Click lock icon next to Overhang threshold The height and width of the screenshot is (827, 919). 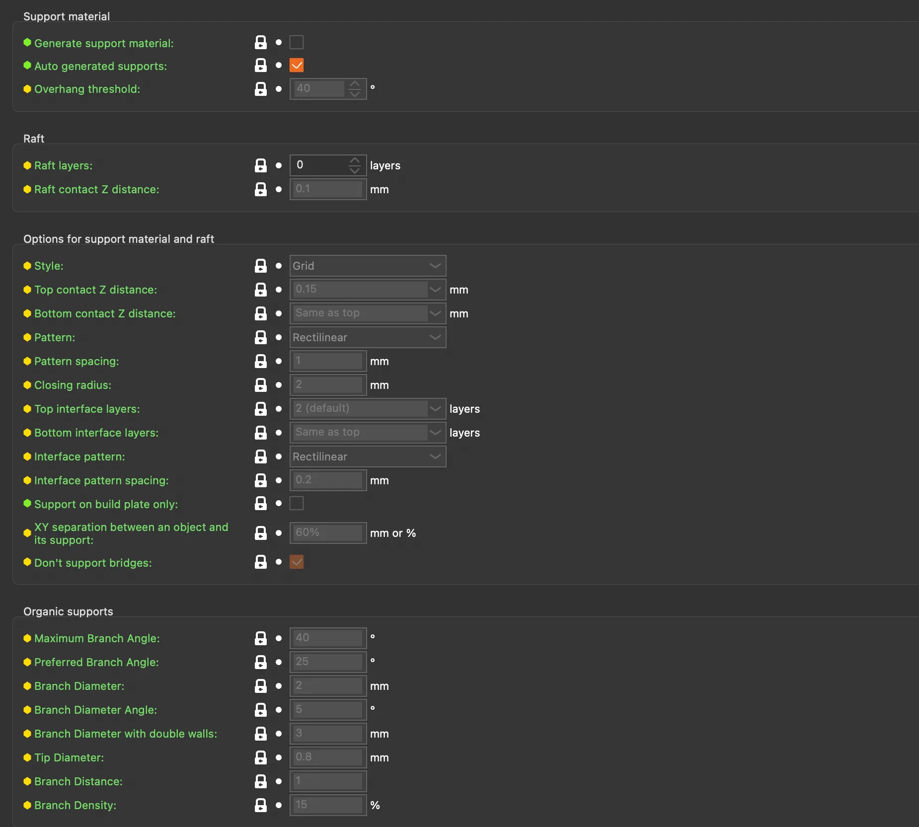pyautogui.click(x=261, y=89)
